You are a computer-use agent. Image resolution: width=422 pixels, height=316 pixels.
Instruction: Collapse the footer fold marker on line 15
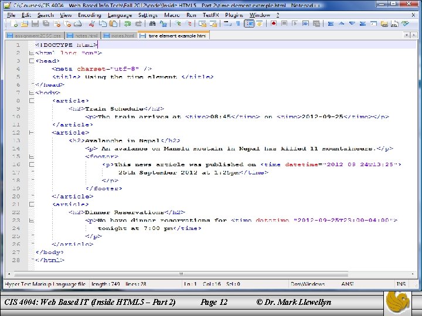[32, 156]
